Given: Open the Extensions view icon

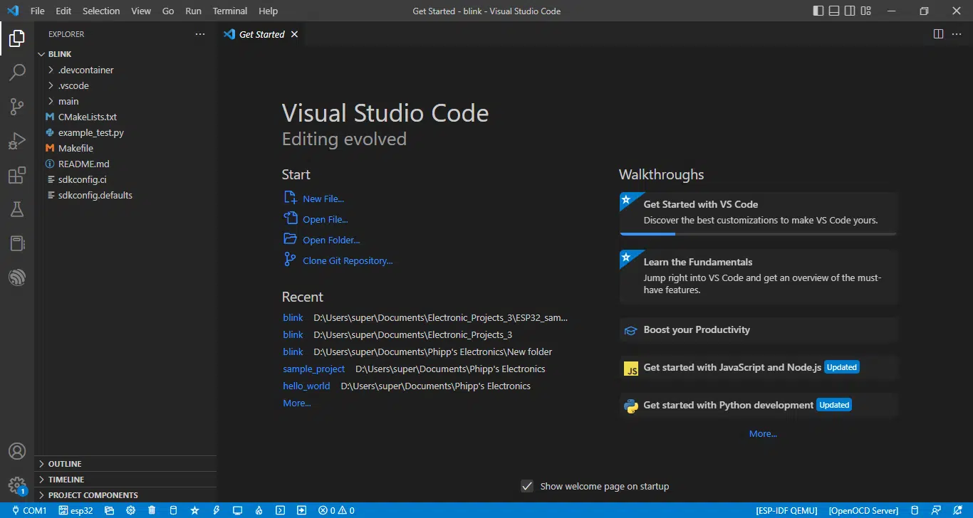Looking at the screenshot, I should coord(17,175).
